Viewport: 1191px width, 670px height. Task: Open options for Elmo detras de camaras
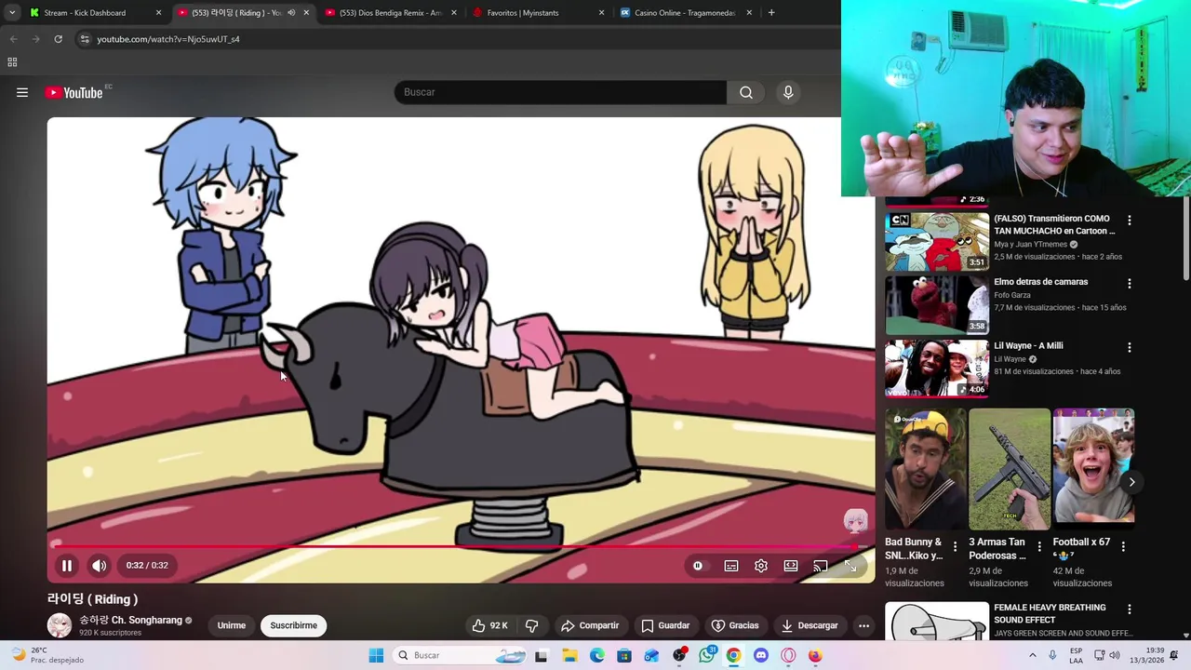(x=1130, y=284)
